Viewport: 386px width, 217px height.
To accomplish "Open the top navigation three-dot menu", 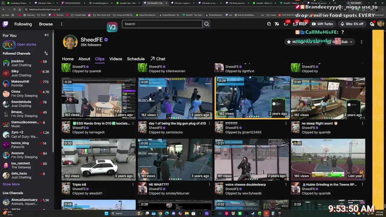I will tap(62, 24).
